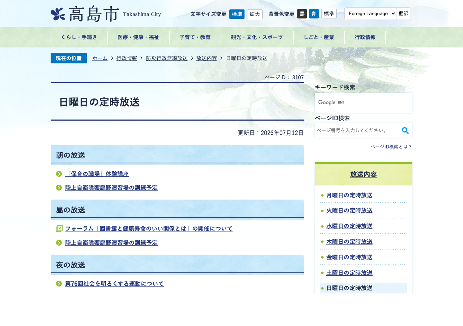Image resolution: width=463 pixels, height=326 pixels.
Task: Reset background color to 標準
Action: [329, 14]
